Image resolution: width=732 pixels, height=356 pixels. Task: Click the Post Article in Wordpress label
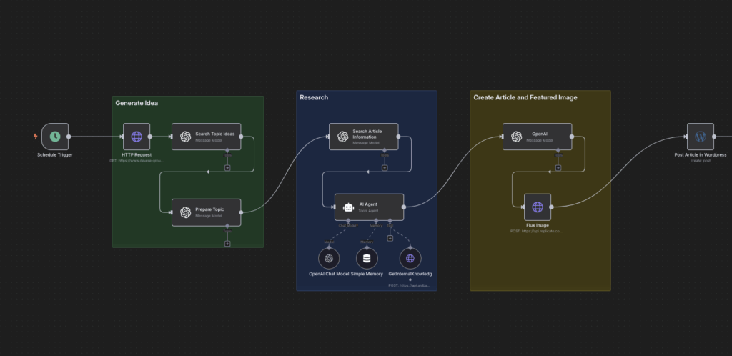[x=701, y=155]
